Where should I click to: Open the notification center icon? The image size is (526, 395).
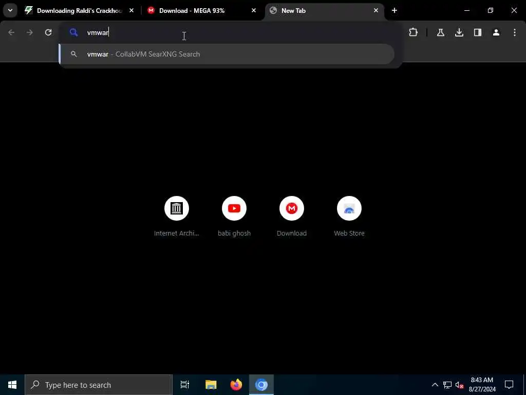tap(509, 385)
